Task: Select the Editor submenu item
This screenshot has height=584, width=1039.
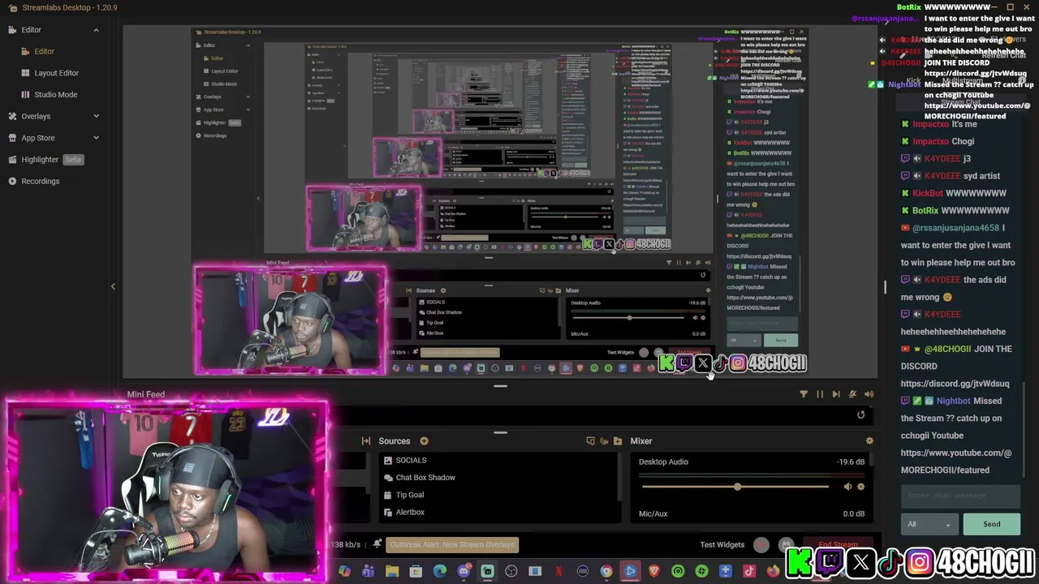Action: pyautogui.click(x=44, y=51)
